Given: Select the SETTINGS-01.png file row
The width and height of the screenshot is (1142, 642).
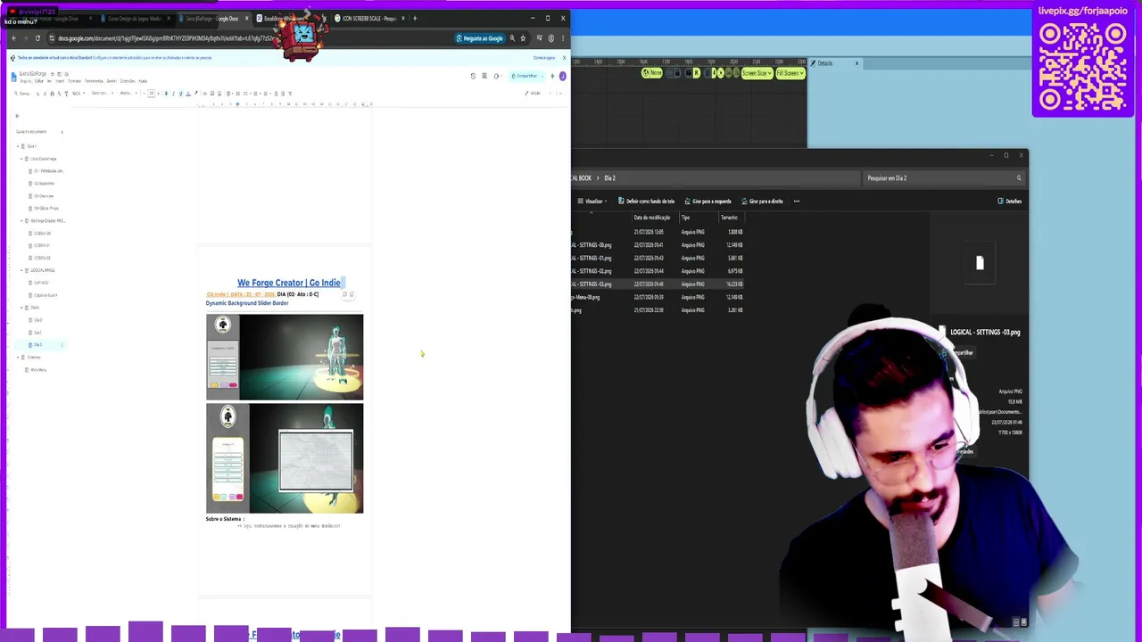Looking at the screenshot, I should (x=658, y=259).
